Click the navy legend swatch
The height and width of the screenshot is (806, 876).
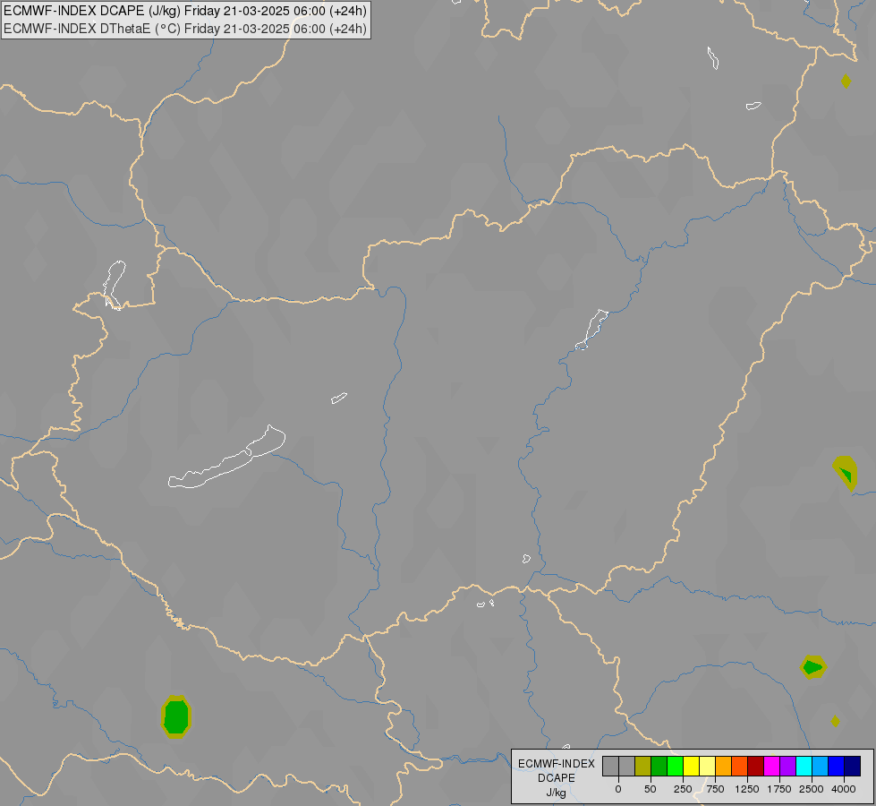click(853, 767)
